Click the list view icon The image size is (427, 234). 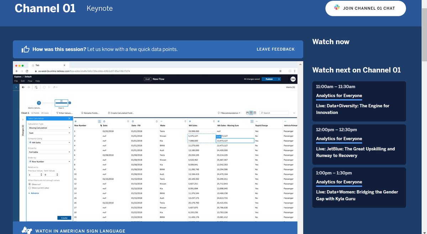pyautogui.click(x=255, y=113)
